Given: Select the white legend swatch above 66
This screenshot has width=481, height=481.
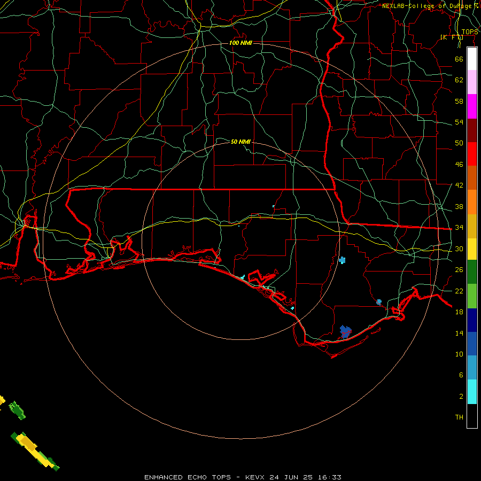Looking at the screenshot, I should pos(472,59).
